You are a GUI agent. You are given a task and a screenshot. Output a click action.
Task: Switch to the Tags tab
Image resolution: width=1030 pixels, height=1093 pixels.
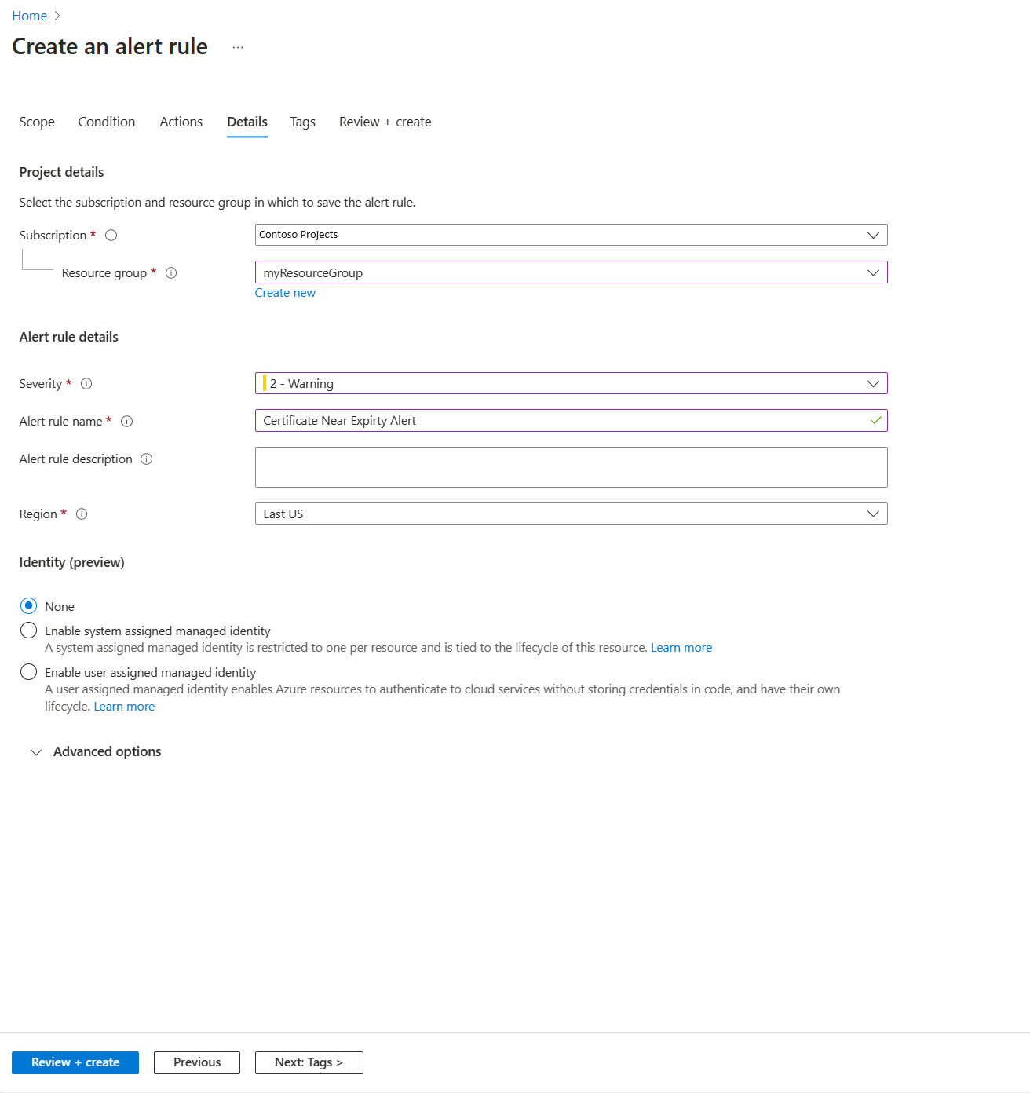click(x=302, y=122)
